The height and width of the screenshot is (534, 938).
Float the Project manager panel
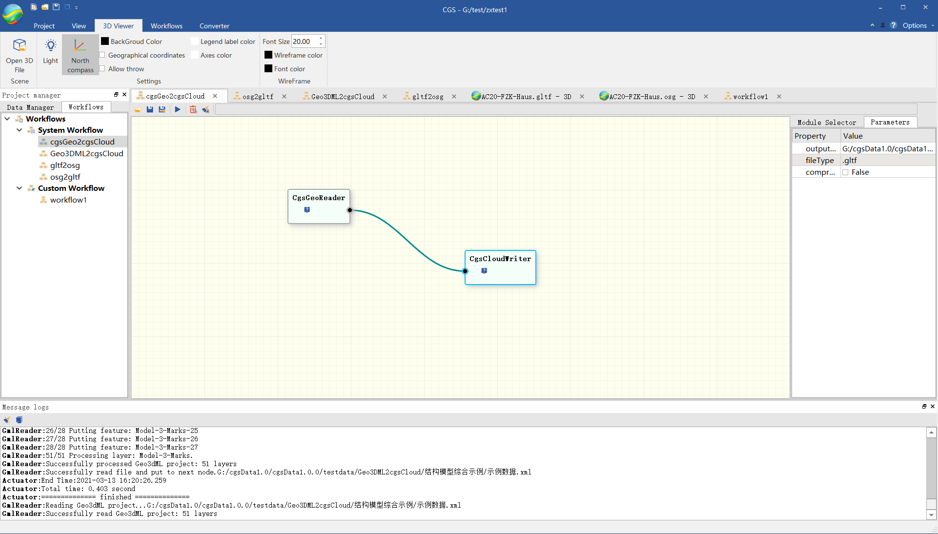[116, 95]
